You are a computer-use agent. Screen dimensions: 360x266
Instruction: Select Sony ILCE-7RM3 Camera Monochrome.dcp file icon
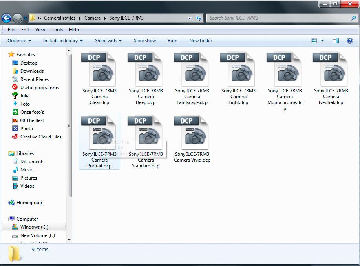[285, 69]
